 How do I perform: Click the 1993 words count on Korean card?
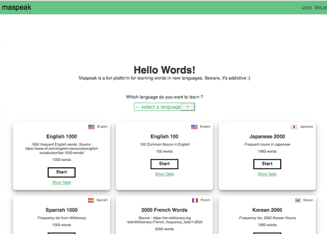tap(267, 225)
